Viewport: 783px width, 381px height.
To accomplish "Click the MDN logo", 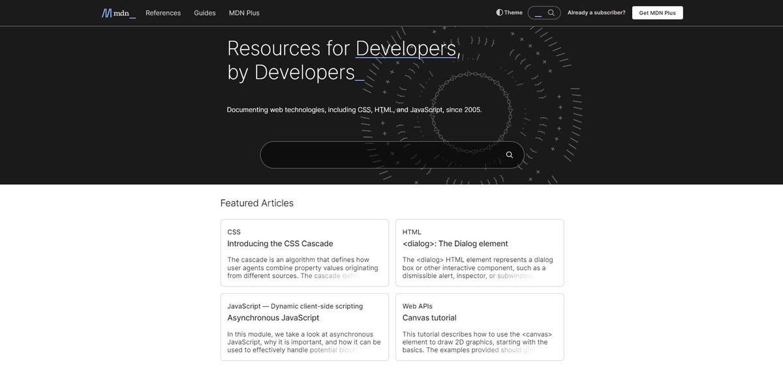I will pyautogui.click(x=117, y=12).
